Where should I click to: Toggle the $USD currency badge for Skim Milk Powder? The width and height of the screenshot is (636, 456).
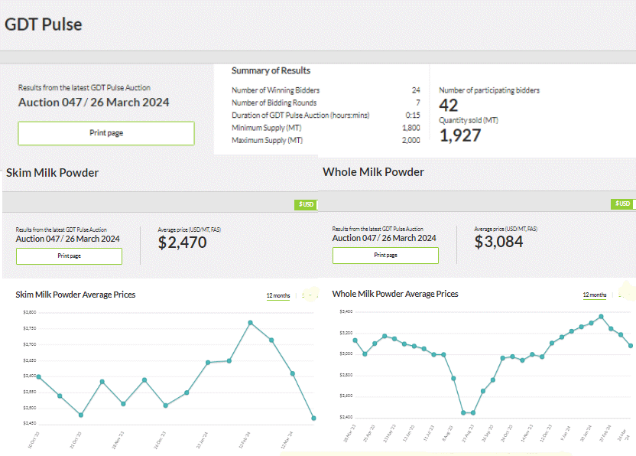[306, 204]
